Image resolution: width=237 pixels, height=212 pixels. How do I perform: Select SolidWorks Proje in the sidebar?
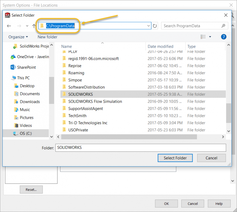tap(31, 46)
